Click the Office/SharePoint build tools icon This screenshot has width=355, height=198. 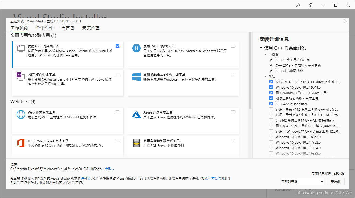point(21,143)
